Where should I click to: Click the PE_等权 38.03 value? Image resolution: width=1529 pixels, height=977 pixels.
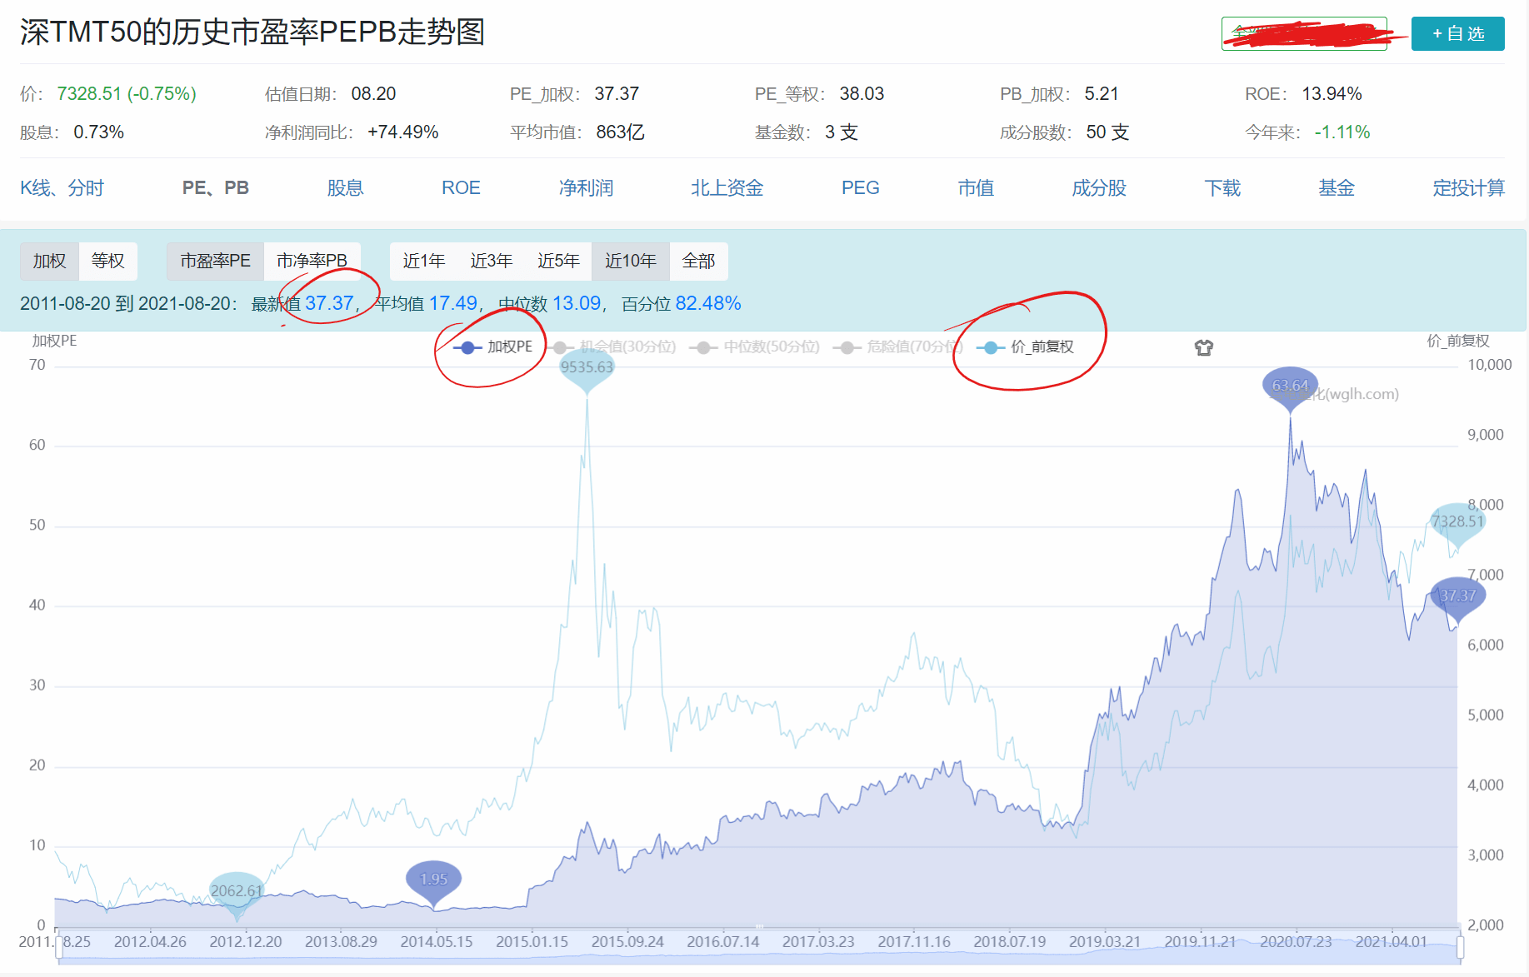[x=862, y=94]
